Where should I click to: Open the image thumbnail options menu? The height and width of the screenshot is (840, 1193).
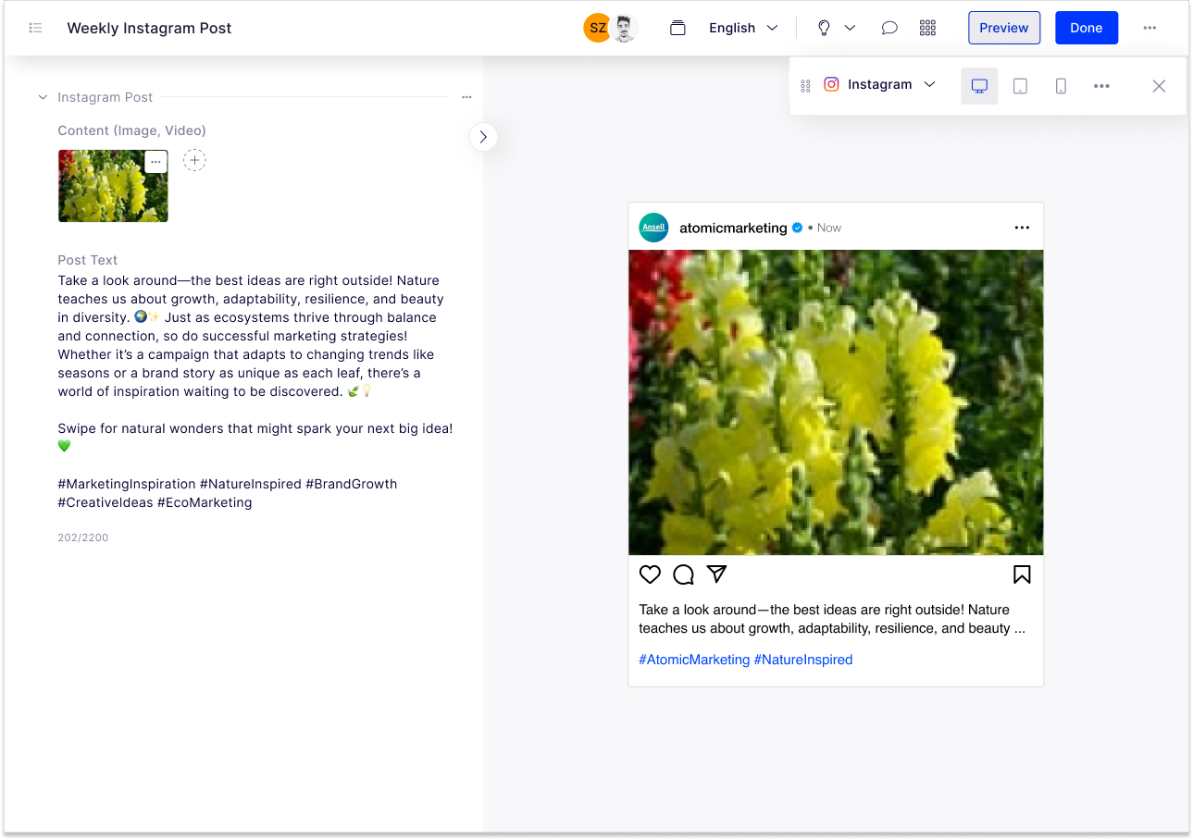point(155,162)
